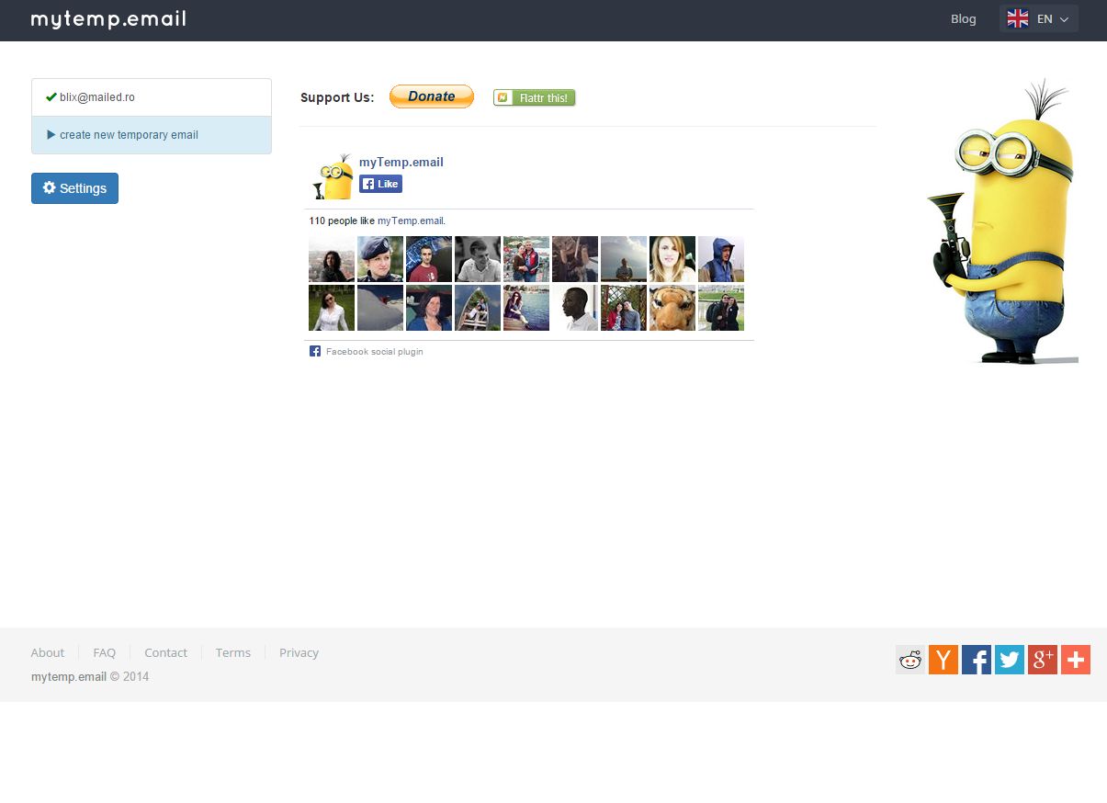Like myTemp.email on Facebook
1107x803 pixels.
(x=380, y=184)
